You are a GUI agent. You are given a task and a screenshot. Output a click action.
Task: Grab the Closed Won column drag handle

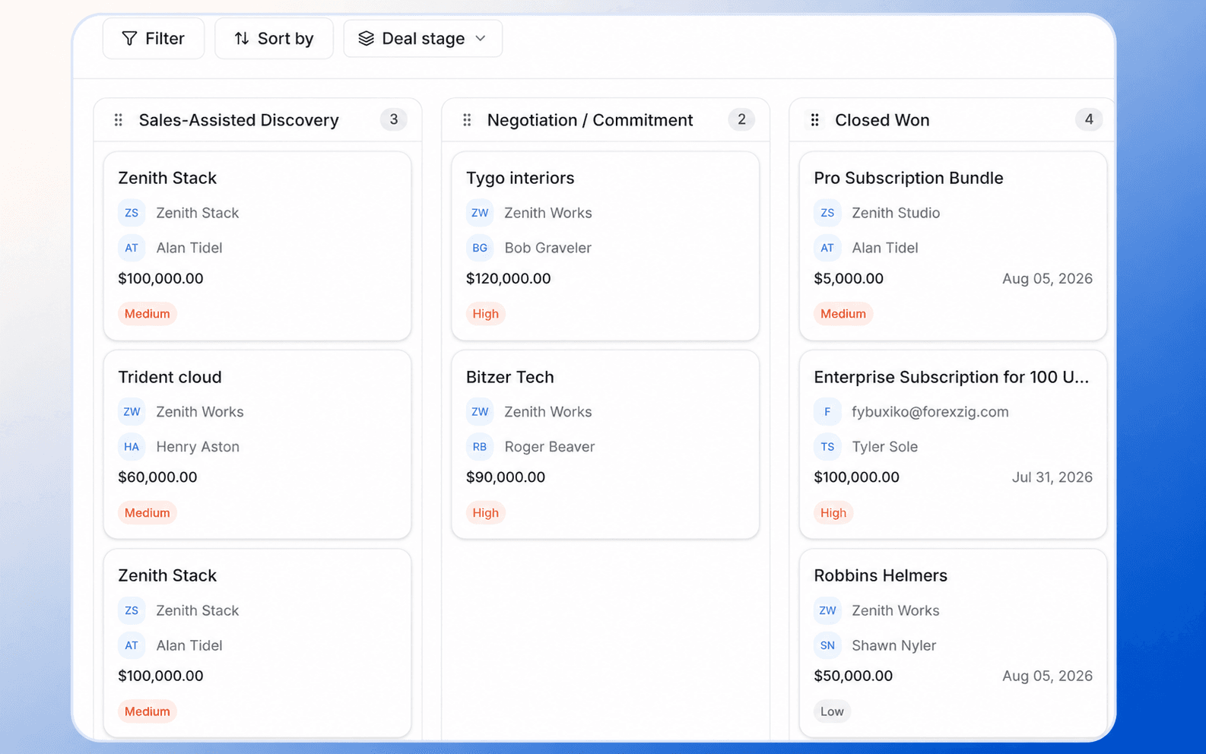(814, 120)
